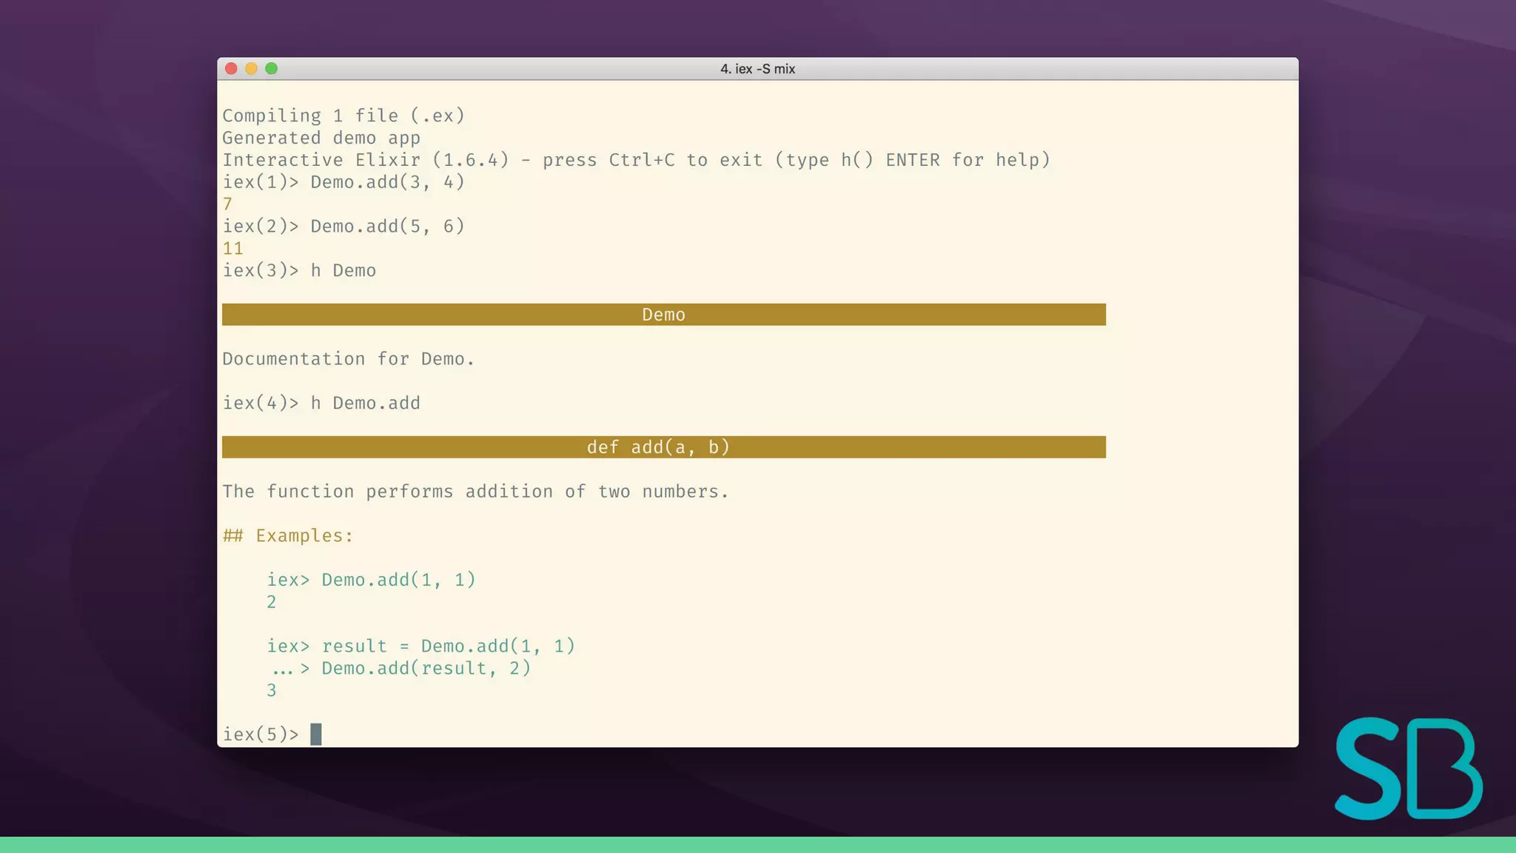Click the '## Examples:' heading

tap(288, 536)
